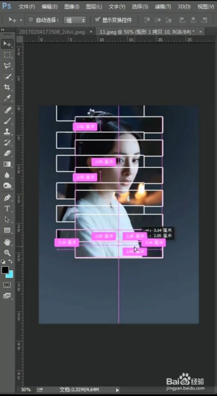Open the 3D(D) menu
Image resolution: width=217 pixels, height=396 pixels.
(184, 7)
